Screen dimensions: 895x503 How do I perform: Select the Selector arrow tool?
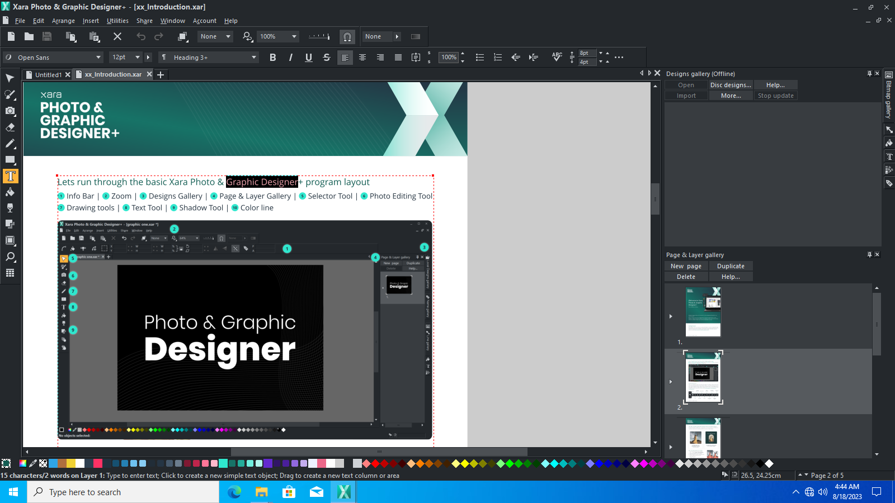[x=10, y=78]
